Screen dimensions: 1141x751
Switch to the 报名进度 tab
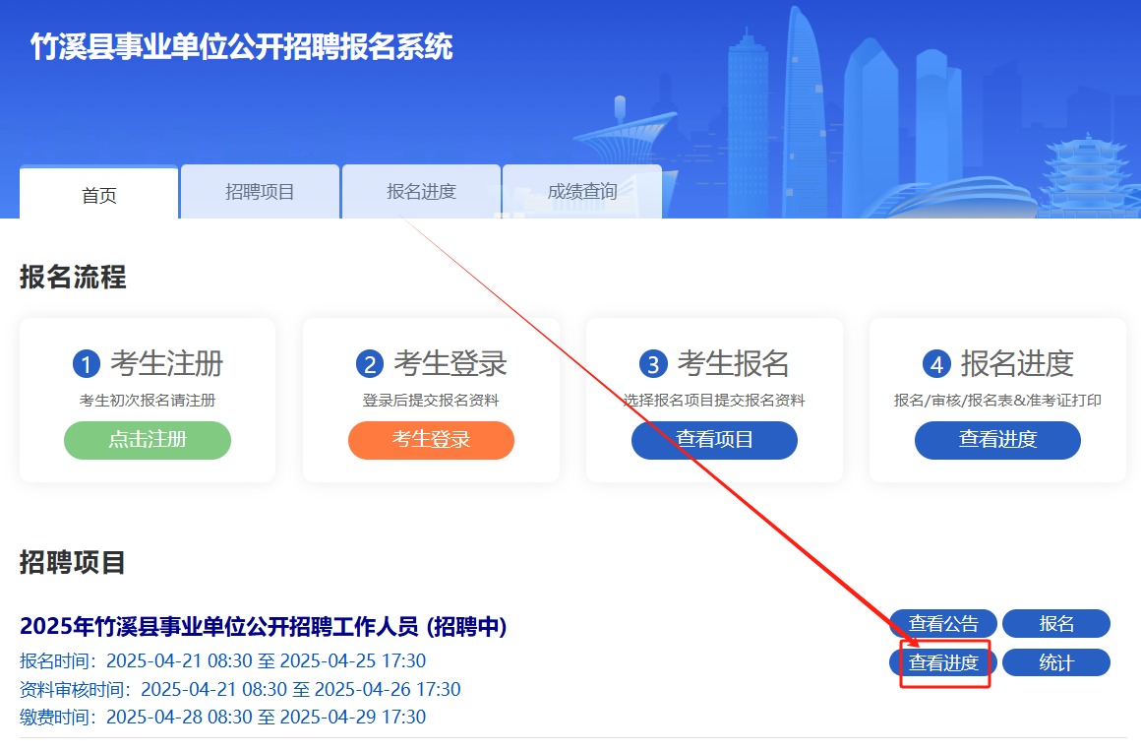(x=421, y=192)
